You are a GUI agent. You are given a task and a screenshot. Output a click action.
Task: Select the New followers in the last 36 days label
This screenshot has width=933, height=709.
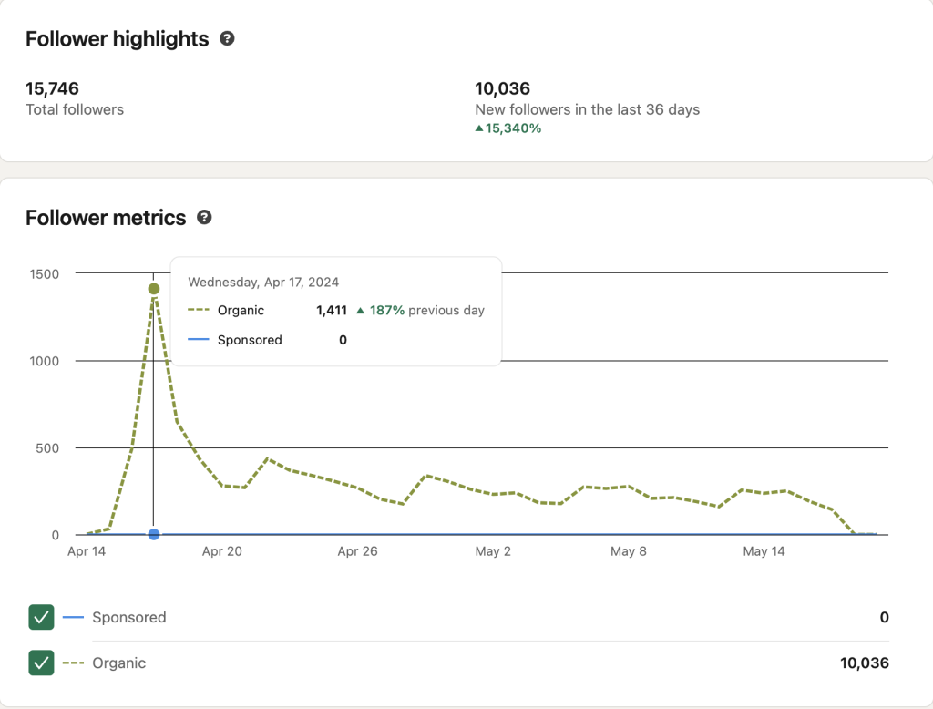click(x=588, y=109)
